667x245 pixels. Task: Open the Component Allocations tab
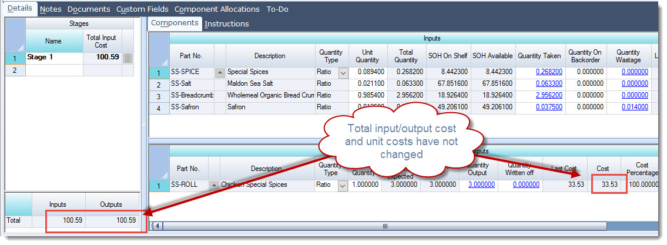(217, 9)
